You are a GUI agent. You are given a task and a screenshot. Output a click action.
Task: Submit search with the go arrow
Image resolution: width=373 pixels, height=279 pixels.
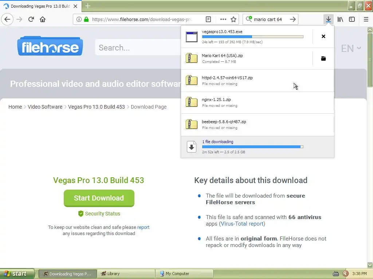click(x=293, y=19)
